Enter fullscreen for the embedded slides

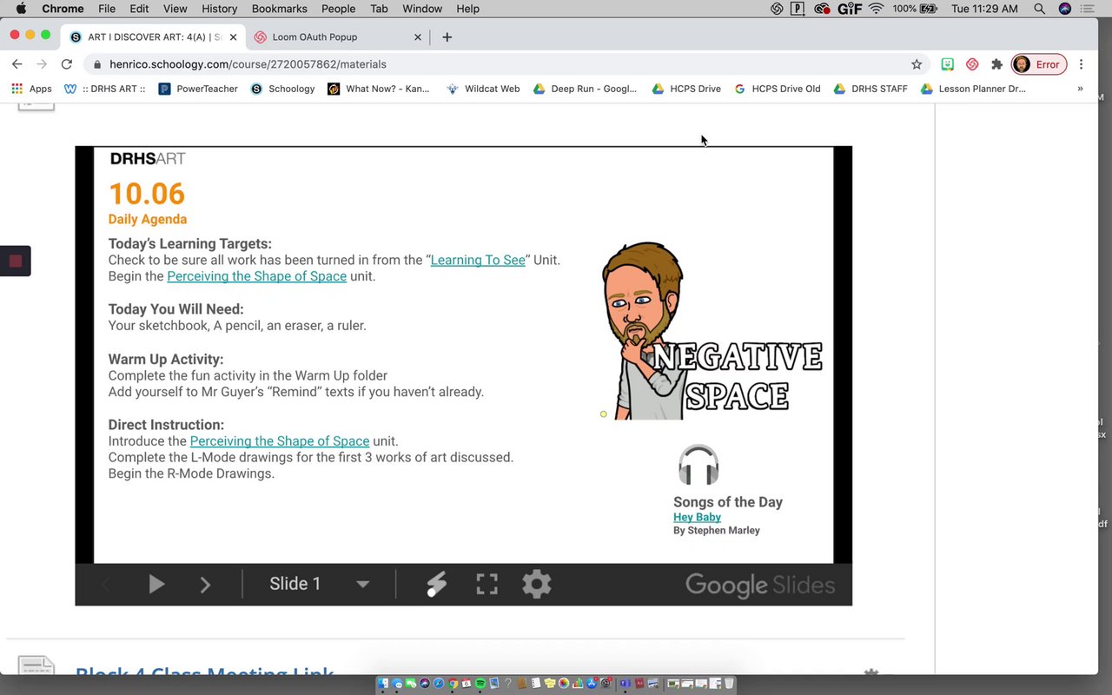pyautogui.click(x=486, y=585)
